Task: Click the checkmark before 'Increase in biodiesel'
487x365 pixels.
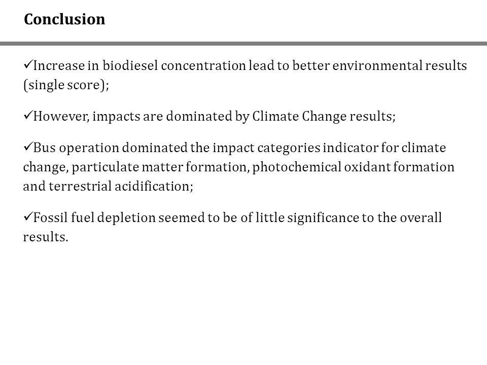Action: 28,64
